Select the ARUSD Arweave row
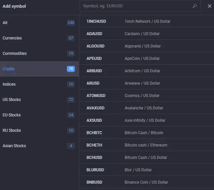The image size is (214, 190). pyautogui.click(x=146, y=83)
